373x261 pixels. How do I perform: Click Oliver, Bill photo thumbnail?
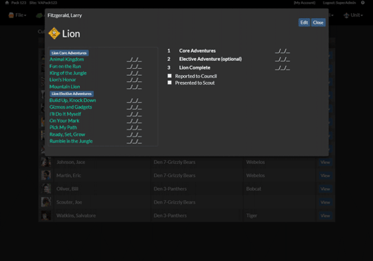tap(46, 188)
